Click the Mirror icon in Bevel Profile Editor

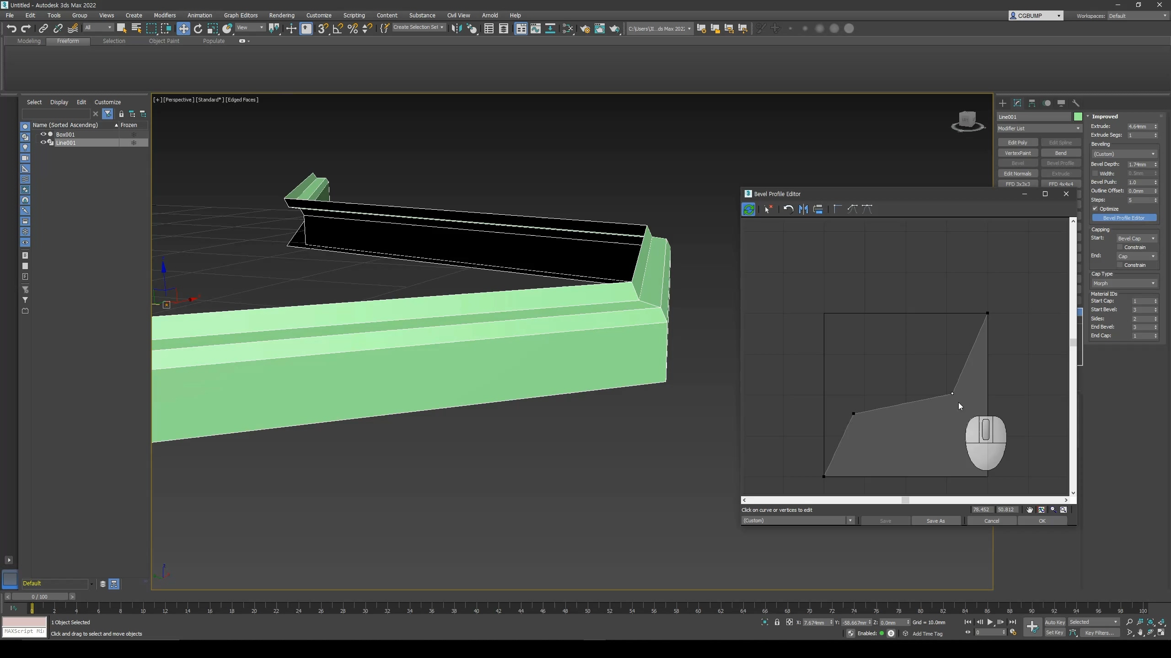tap(803, 209)
